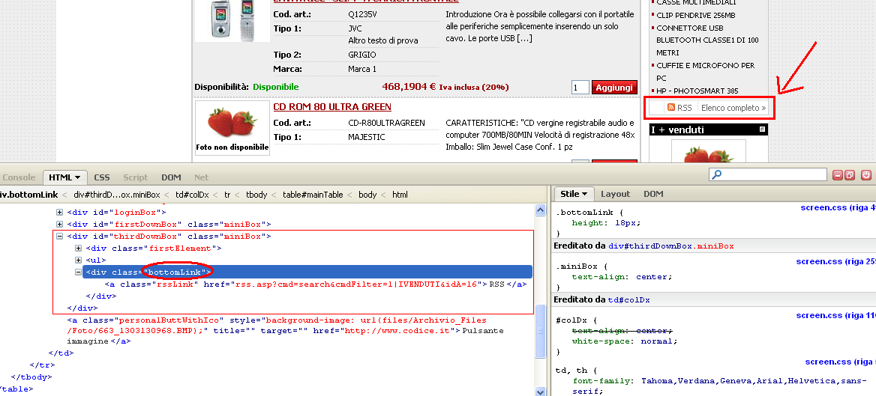
Task: Open the Stile tab dropdown arrow
Action: (584, 194)
